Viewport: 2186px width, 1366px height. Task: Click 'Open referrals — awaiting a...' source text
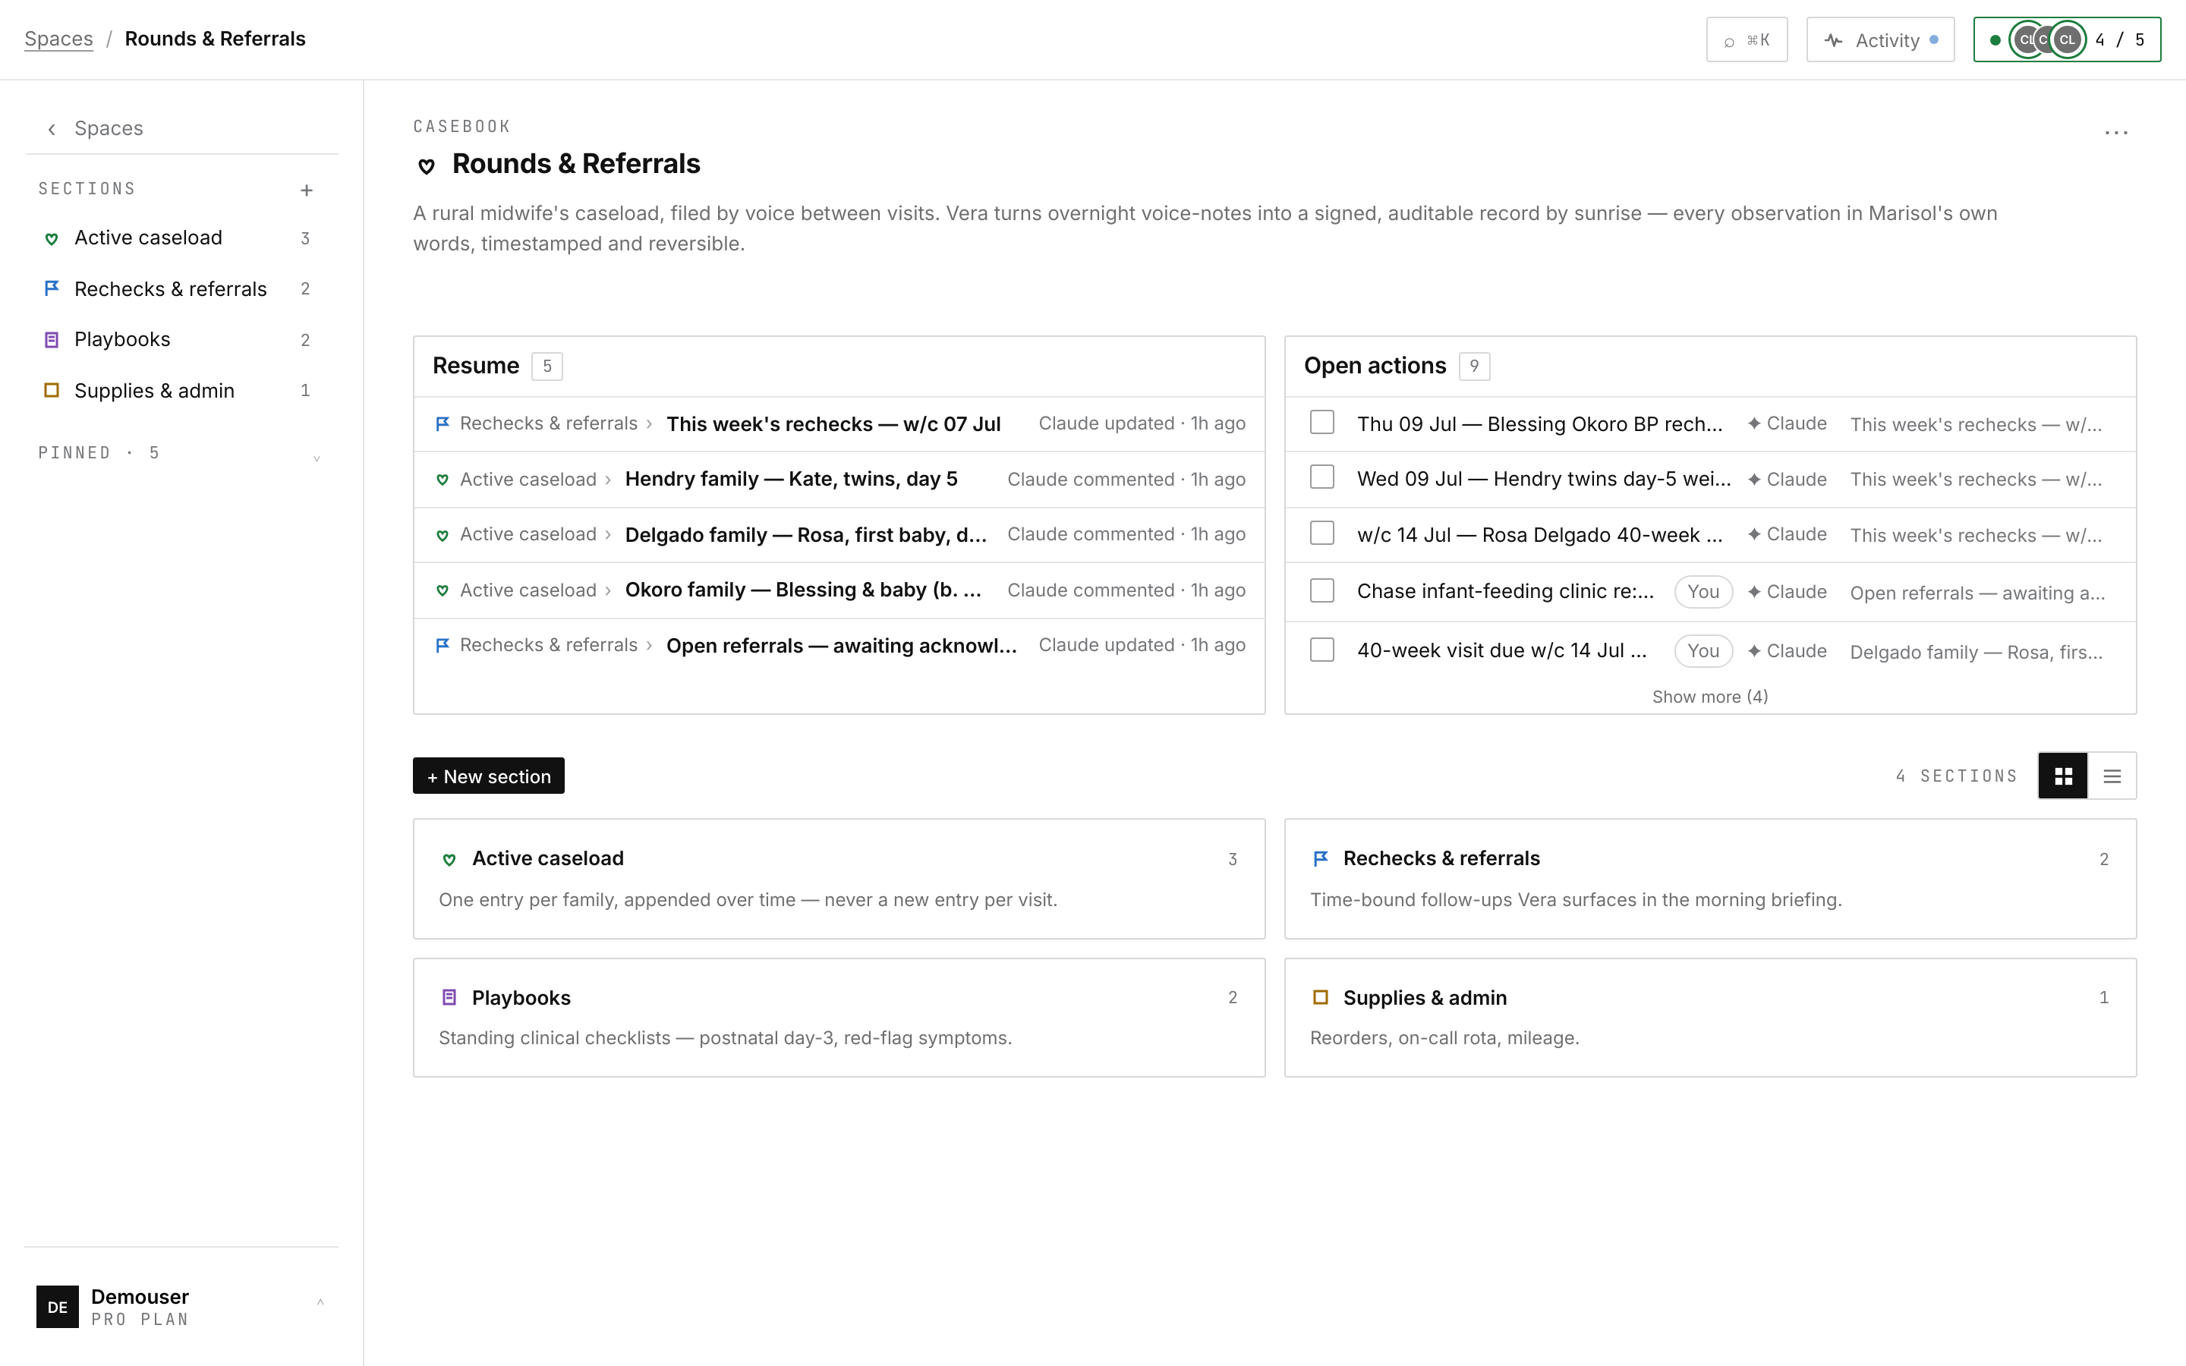click(x=1977, y=593)
